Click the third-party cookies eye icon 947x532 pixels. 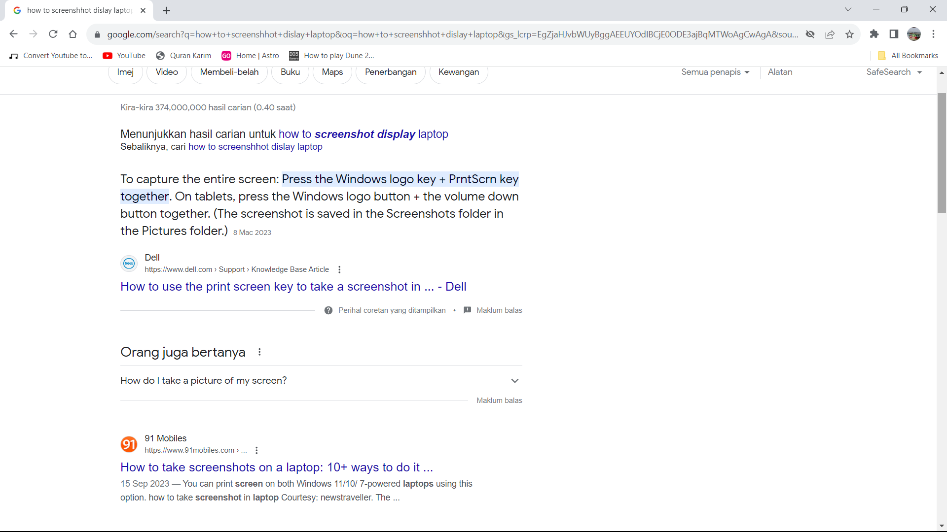[x=810, y=34]
